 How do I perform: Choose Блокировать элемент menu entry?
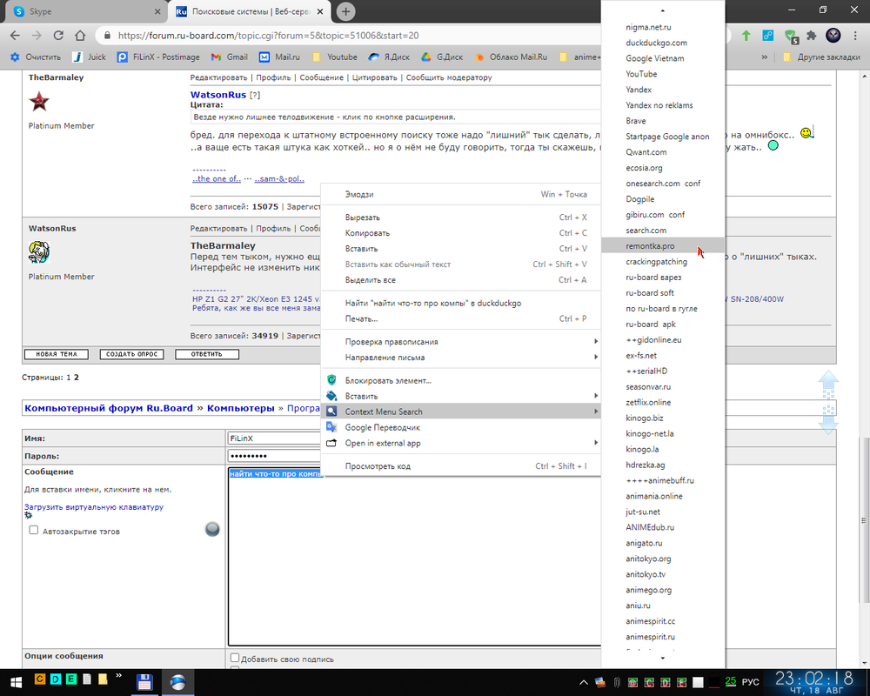pos(460,381)
